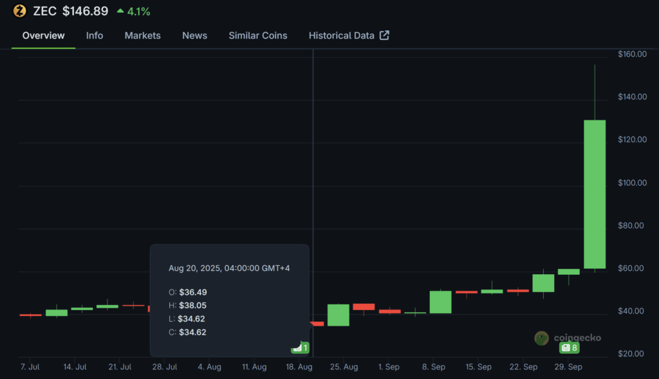Screen dimensions: 659x379
Task: Open the Historical Data link
Action: [x=341, y=35]
